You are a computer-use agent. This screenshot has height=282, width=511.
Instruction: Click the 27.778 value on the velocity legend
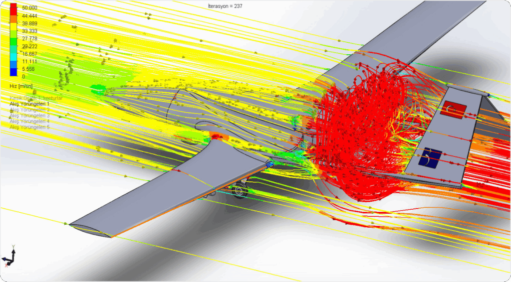[30, 38]
